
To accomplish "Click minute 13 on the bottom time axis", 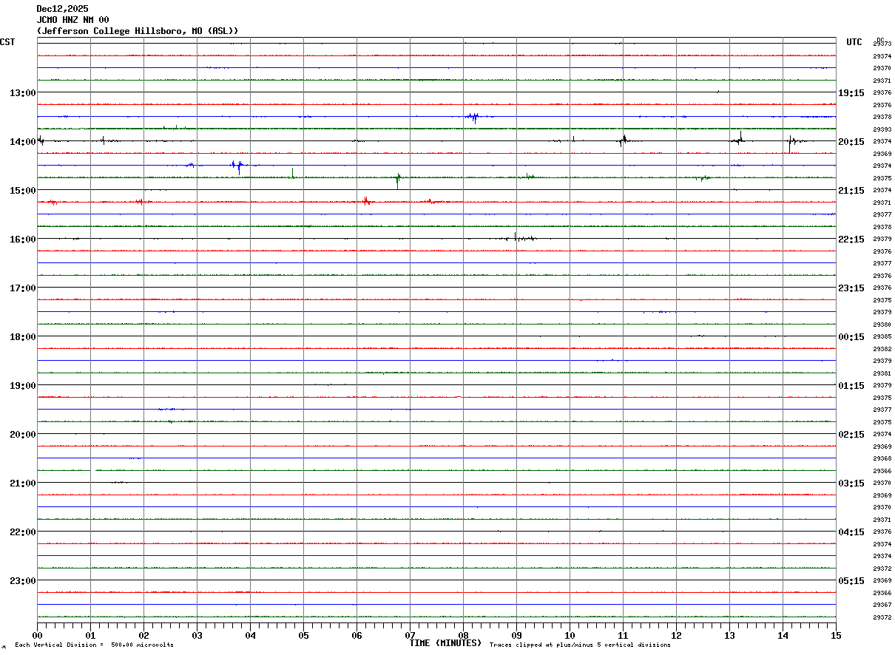I will [x=729, y=636].
